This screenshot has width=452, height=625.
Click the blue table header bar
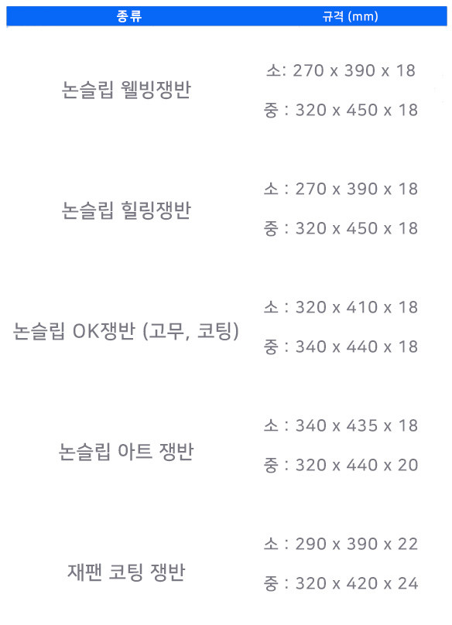click(227, 16)
